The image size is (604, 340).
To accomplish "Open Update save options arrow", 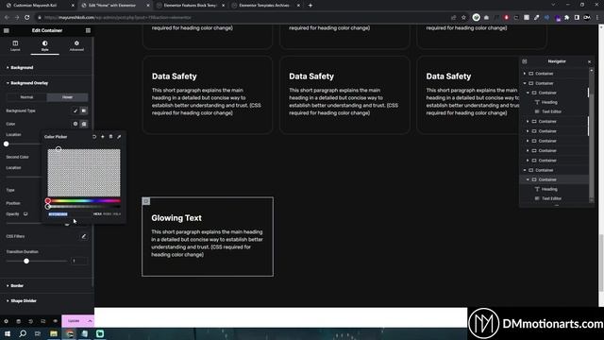I will coord(90,321).
